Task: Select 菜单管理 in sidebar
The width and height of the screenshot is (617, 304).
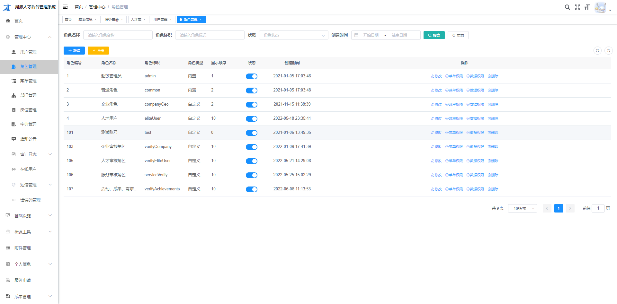Action: coord(28,81)
